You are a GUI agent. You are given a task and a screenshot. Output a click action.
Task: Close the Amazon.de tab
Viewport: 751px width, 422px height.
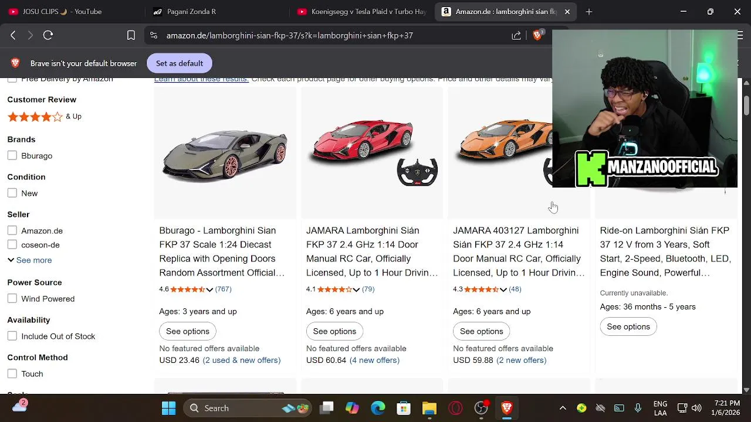coord(567,12)
